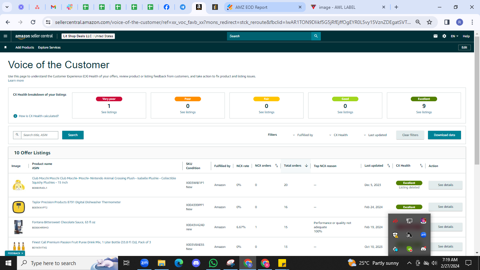The height and width of the screenshot is (270, 480).
Task: Go back to the previous page
Action: 8,22
